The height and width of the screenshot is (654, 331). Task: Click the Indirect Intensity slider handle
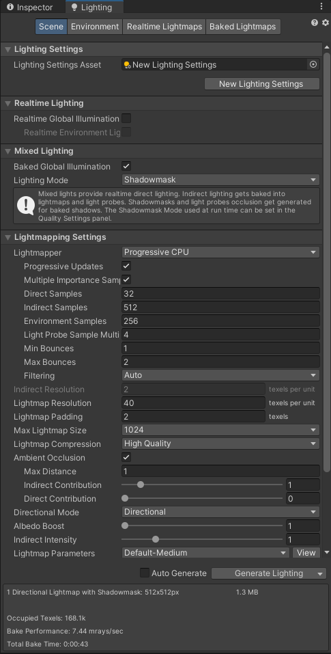[x=156, y=539]
